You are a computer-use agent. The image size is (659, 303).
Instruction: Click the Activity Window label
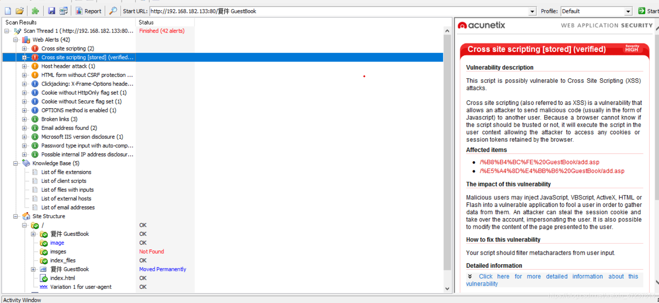(x=22, y=300)
